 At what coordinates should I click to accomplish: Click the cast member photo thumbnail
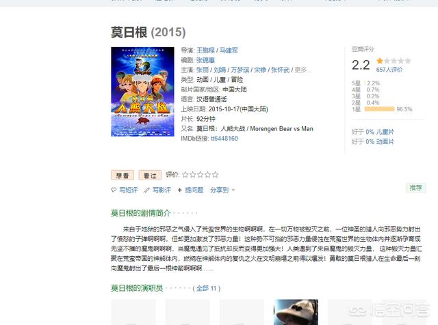click(296, 312)
